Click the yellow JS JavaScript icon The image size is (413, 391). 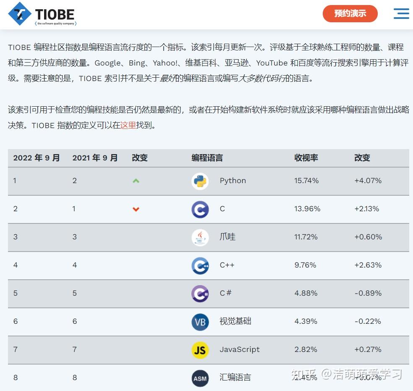200,350
